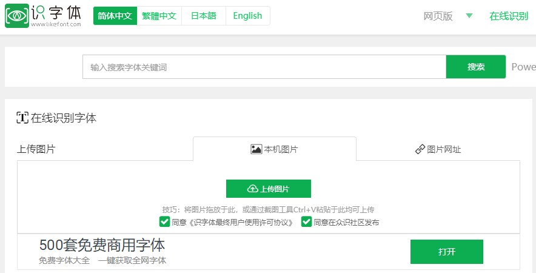Click the picture icon on 本机图片 tab

[256, 149]
